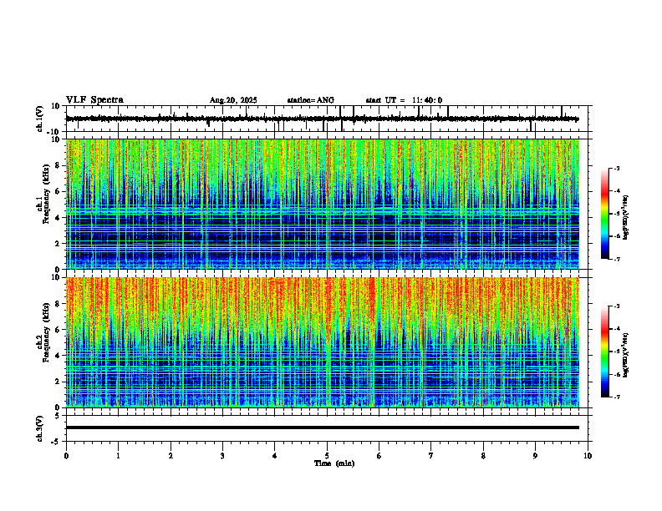Click the "-3" label on ch.2 color scale
662x511 pixels.
pos(617,306)
